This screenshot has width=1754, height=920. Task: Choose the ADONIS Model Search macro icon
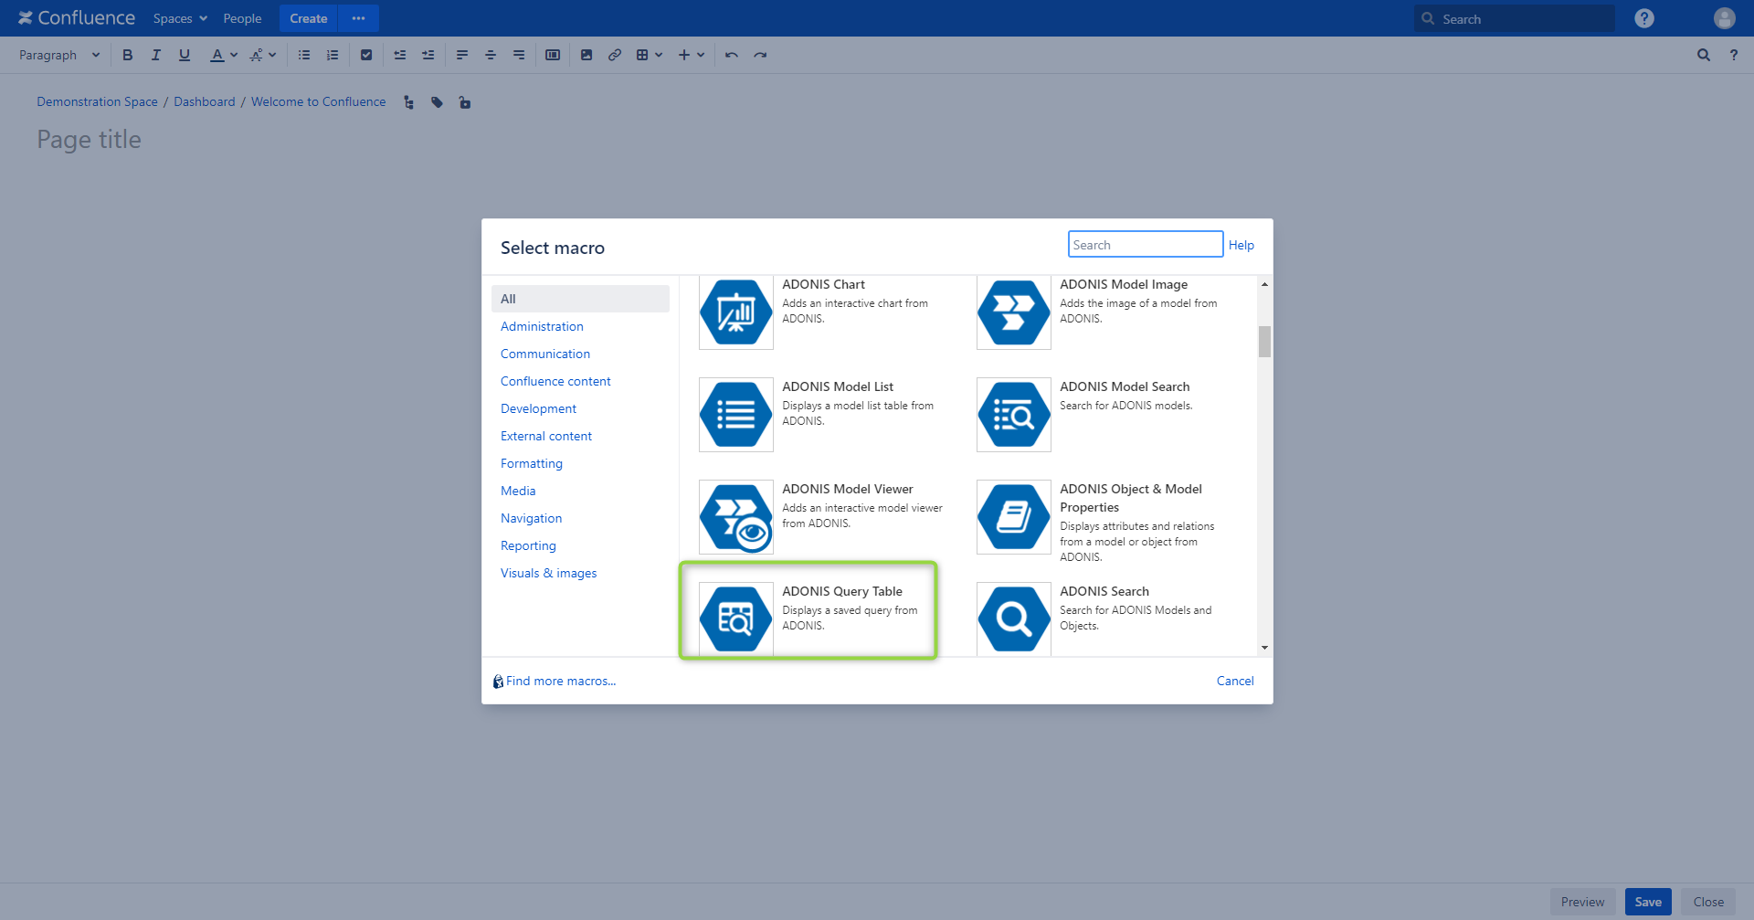pos(1014,415)
